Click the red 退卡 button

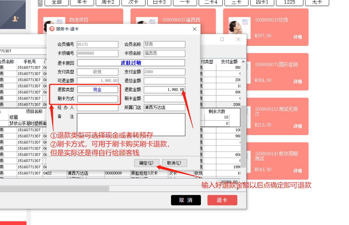[222, 200]
